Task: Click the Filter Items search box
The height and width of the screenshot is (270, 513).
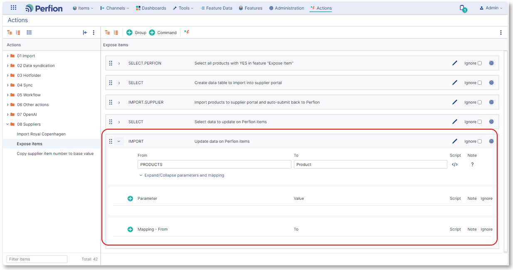Action: pos(37,259)
